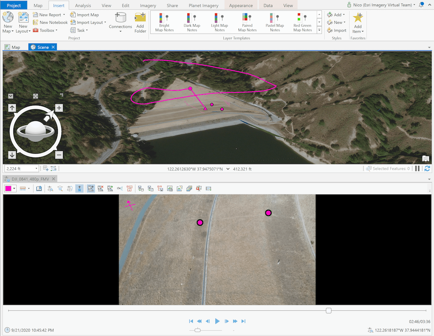Image resolution: width=434 pixels, height=336 pixels.
Task: Click the Import button in Styles group
Action: click(337, 30)
